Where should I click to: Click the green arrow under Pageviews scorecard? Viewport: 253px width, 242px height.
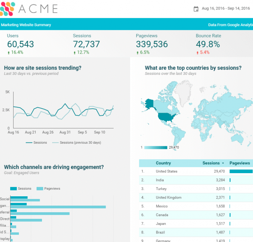pos(137,53)
